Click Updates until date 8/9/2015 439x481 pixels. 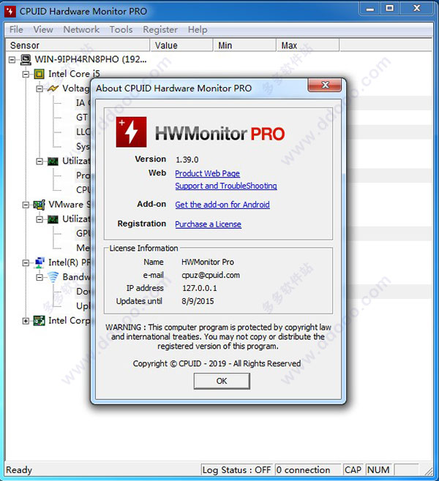pyautogui.click(x=198, y=301)
